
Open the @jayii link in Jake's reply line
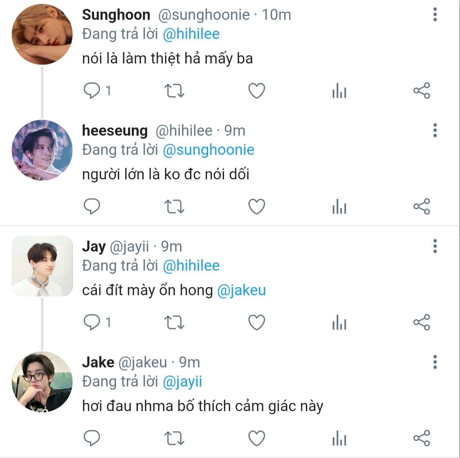point(182,382)
